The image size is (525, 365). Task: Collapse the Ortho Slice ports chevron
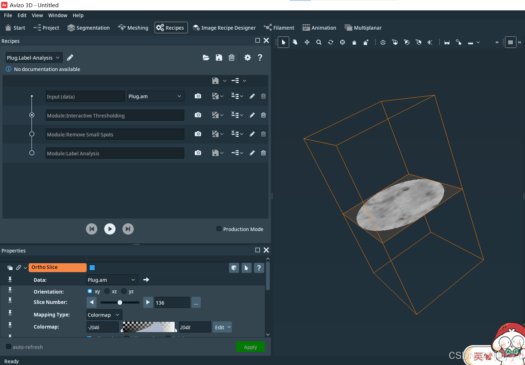(25, 268)
